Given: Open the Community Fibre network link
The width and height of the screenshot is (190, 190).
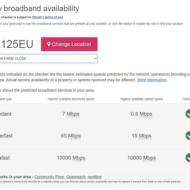Looking at the screenshot, I should point(49,177).
